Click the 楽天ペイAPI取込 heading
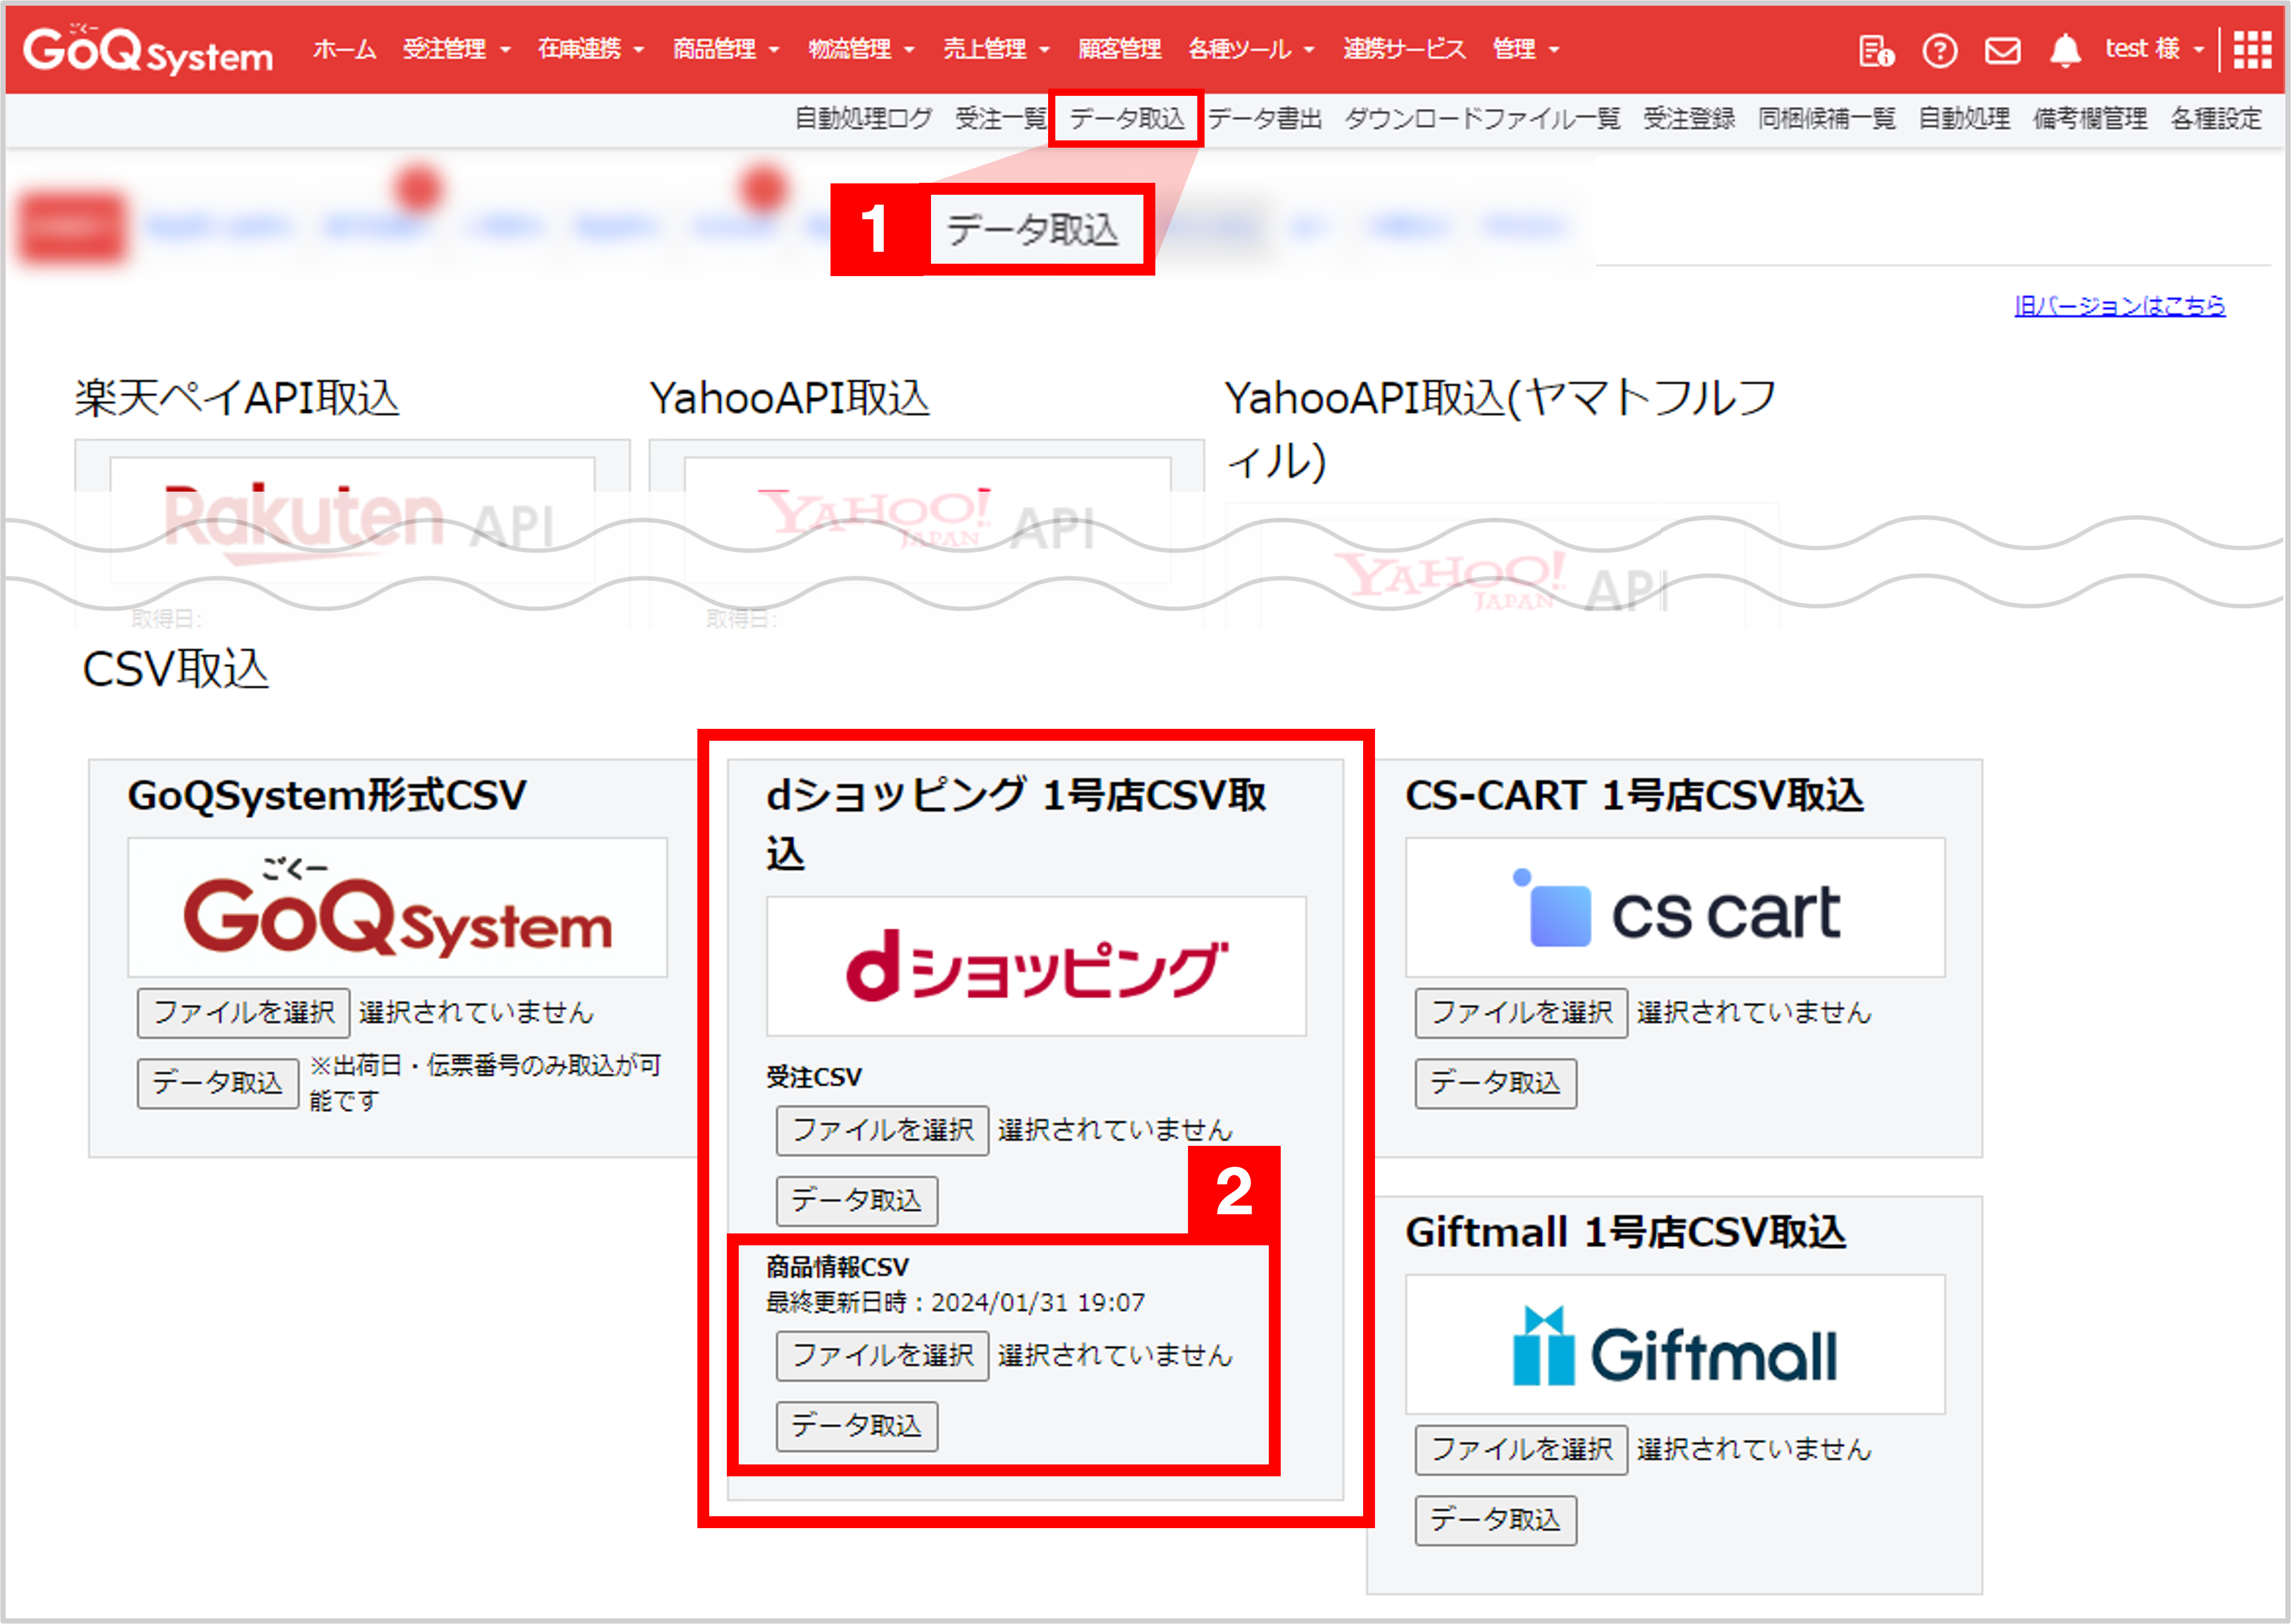Image resolution: width=2291 pixels, height=1624 pixels. click(237, 398)
